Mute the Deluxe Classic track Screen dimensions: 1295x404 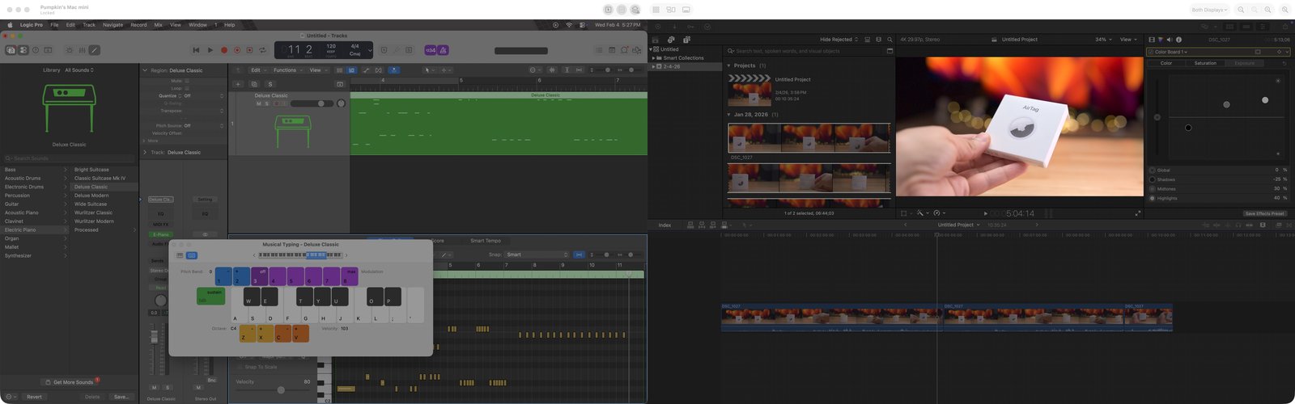[x=259, y=103]
